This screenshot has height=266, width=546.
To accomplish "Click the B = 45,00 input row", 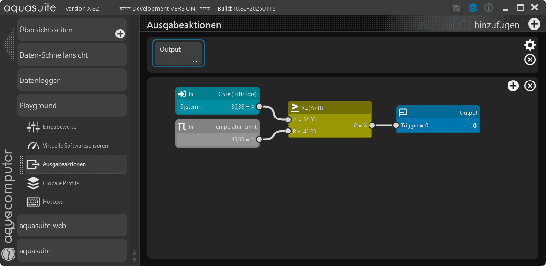I will [x=305, y=131].
